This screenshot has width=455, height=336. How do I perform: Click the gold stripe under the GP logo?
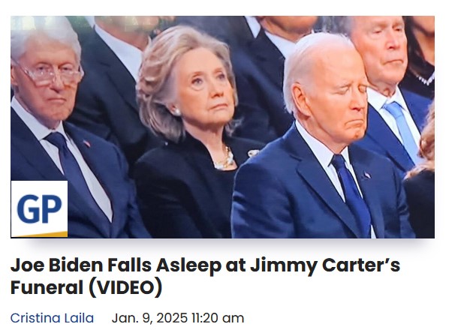pos(39,234)
